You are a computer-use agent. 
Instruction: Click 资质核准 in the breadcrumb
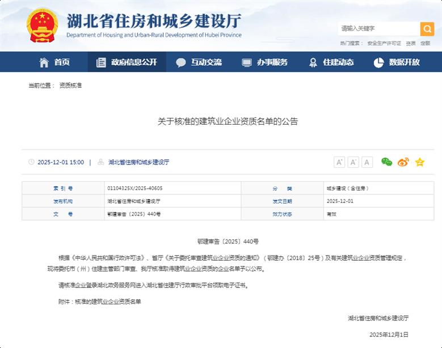click(70, 86)
